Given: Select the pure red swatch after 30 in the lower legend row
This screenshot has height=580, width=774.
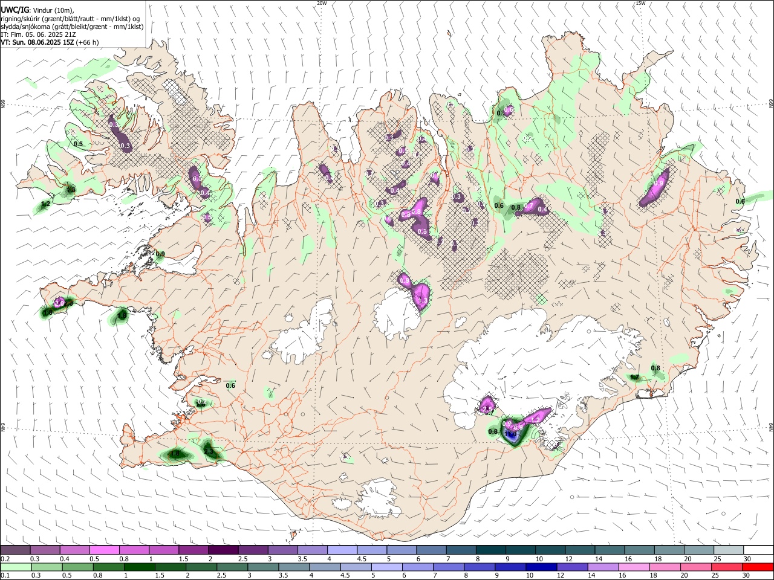Looking at the screenshot, I should point(758,567).
